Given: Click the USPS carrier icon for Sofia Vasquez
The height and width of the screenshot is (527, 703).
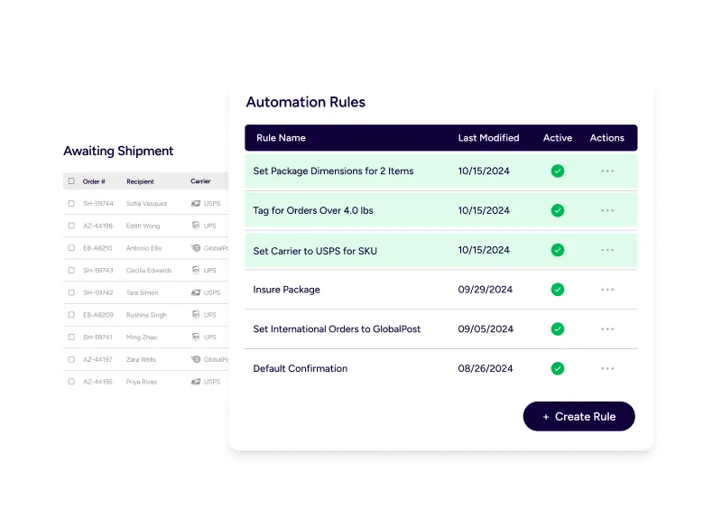Looking at the screenshot, I should tap(196, 204).
